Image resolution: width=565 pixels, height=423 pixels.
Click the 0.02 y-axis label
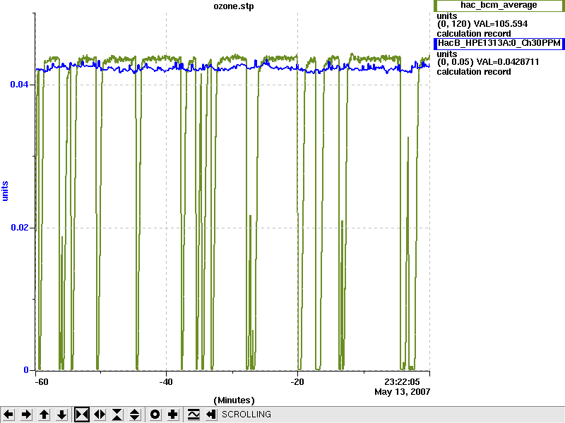pyautogui.click(x=19, y=228)
